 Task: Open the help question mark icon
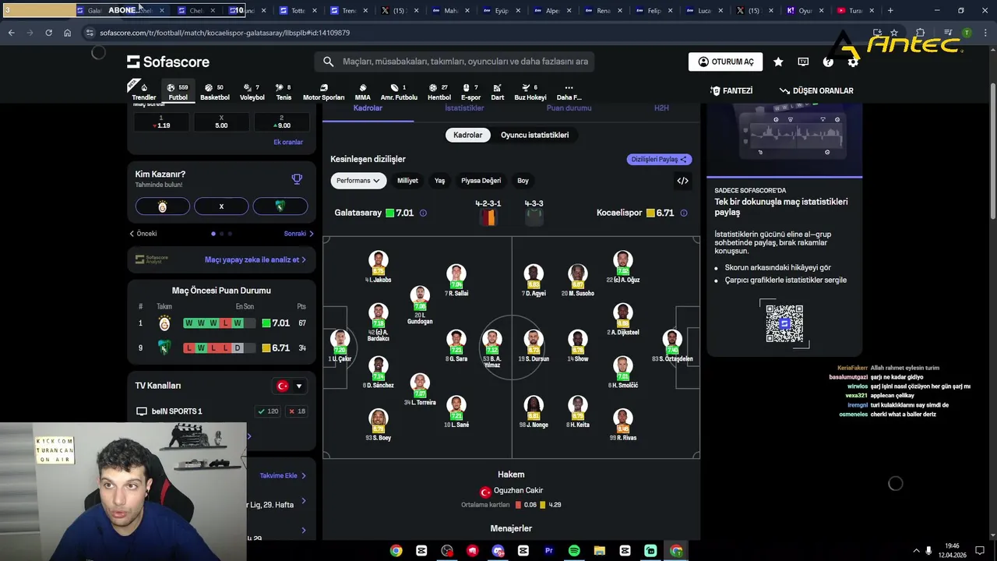(828, 62)
